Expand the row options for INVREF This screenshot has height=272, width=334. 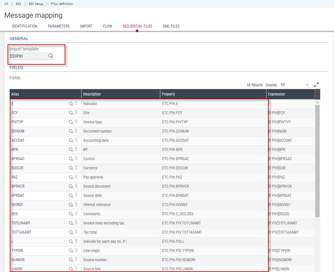coord(76,204)
